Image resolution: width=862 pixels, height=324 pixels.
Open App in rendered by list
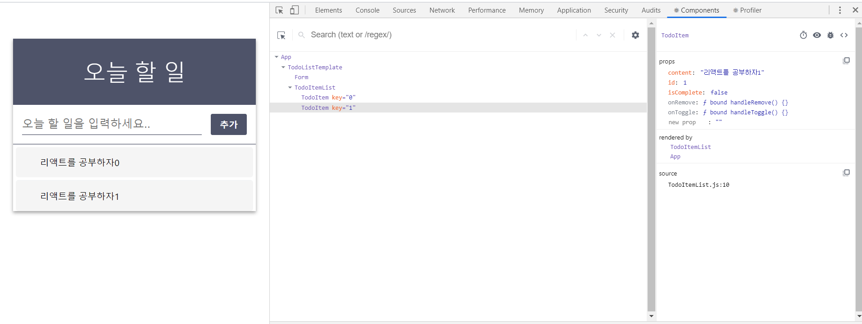(x=675, y=157)
